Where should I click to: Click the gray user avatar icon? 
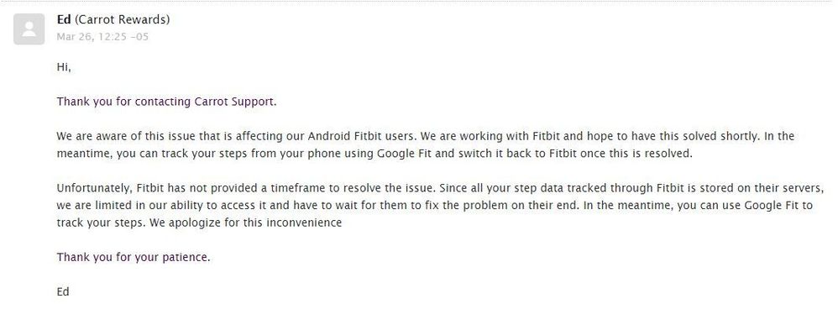(29, 29)
